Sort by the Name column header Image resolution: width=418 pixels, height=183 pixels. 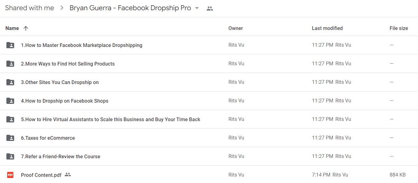pos(12,28)
